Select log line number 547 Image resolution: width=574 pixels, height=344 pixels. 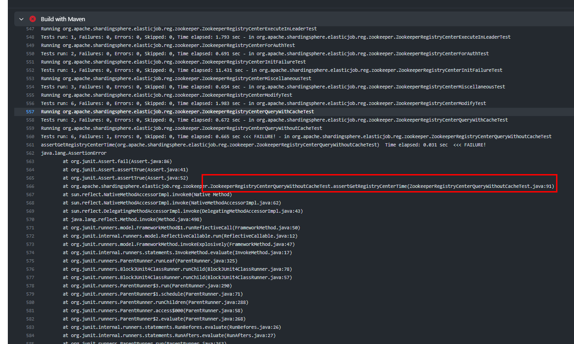30,29
